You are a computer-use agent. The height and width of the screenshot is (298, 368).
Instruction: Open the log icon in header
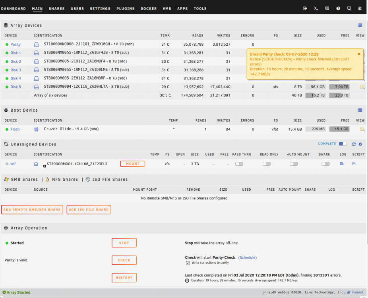coord(360,8)
